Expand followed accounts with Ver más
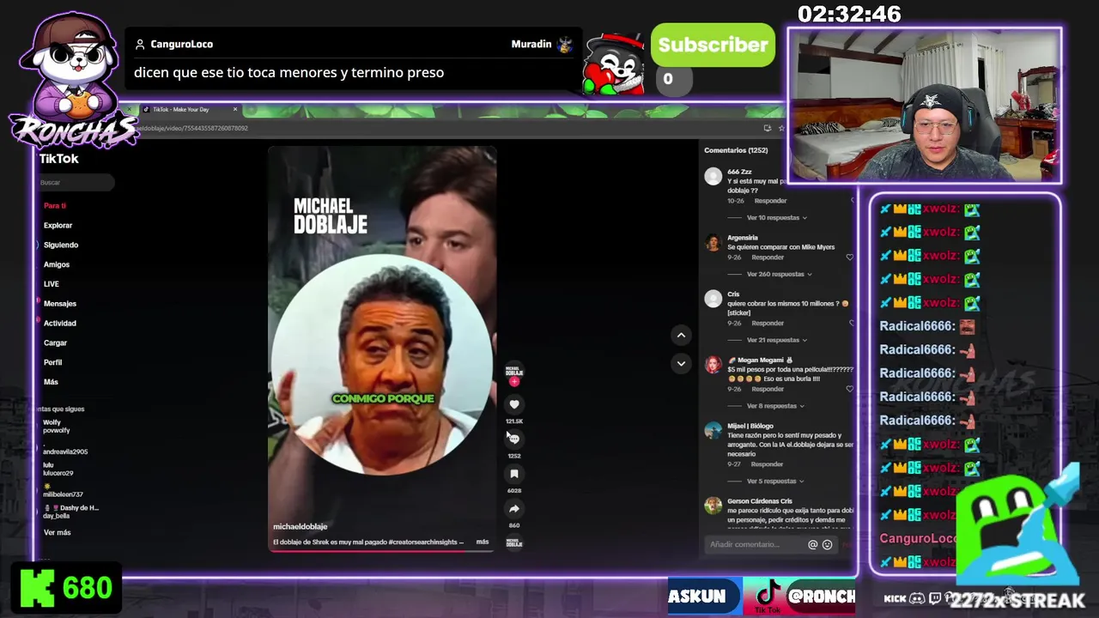This screenshot has width=1099, height=618. click(58, 533)
